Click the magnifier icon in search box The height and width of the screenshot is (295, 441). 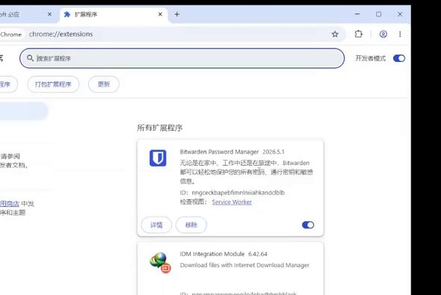(x=30, y=58)
